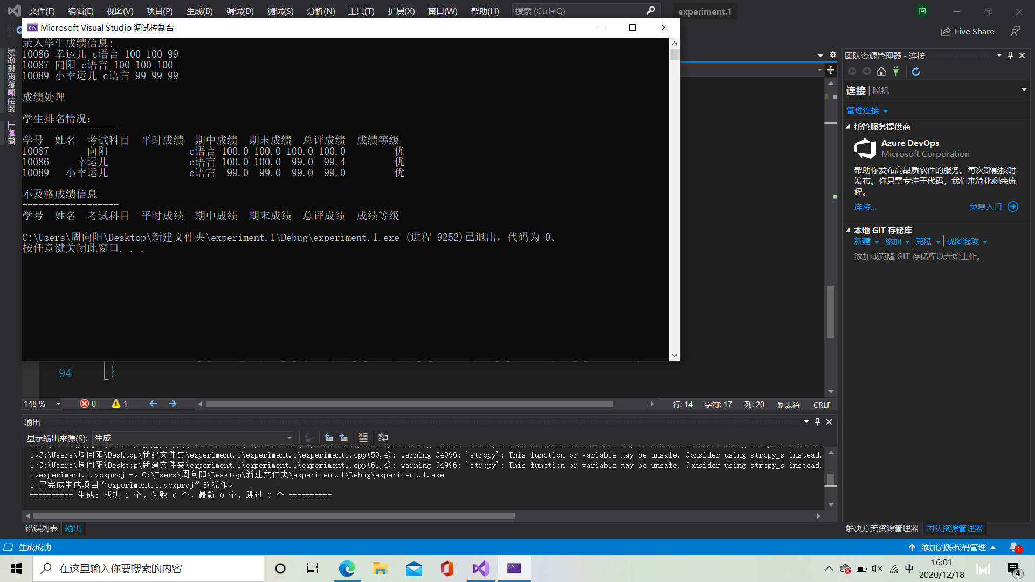
Task: Click the editor horizontal scrollbar
Action: pyautogui.click(x=409, y=404)
